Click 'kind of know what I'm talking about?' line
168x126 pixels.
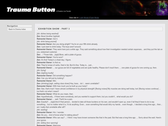pyautogui.click(x=58, y=115)
